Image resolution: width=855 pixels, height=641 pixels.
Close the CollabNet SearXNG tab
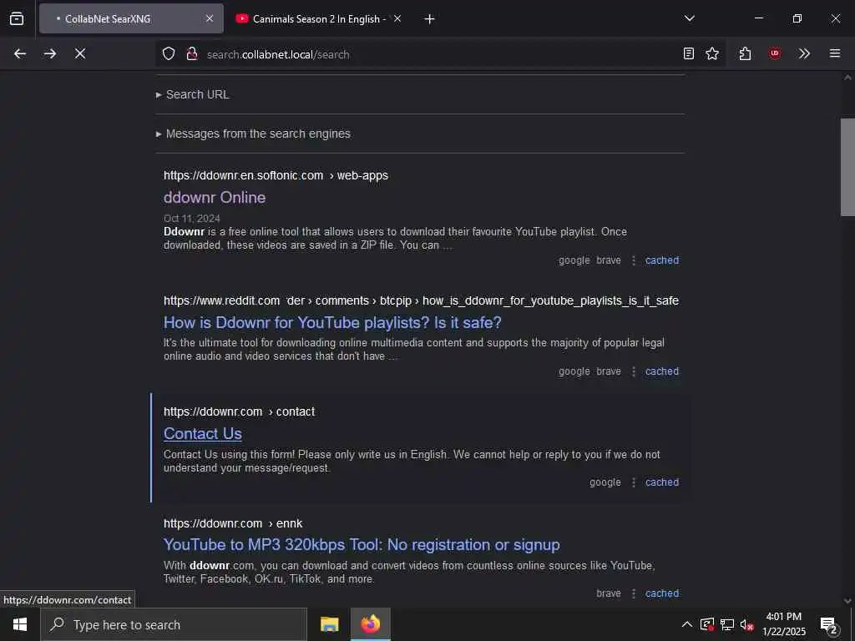pyautogui.click(x=210, y=18)
